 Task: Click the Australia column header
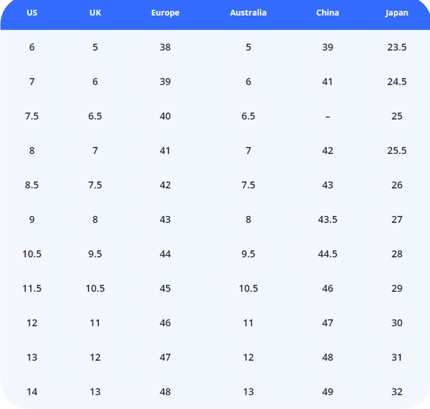pos(248,12)
